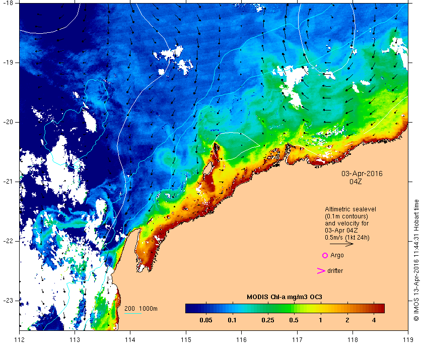Click the 'Argo' legend label
423x343 pixels.
click(x=337, y=255)
